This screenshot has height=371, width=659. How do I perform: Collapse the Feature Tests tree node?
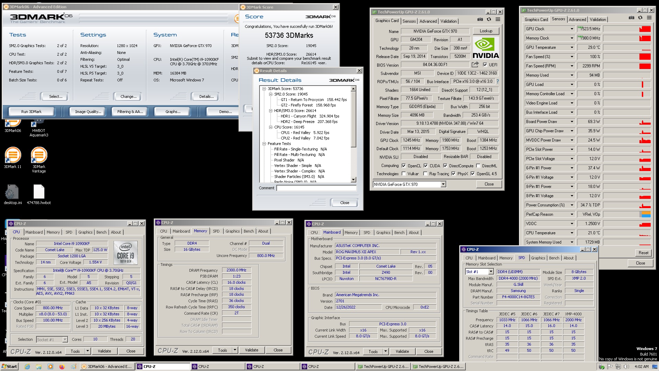(x=264, y=144)
